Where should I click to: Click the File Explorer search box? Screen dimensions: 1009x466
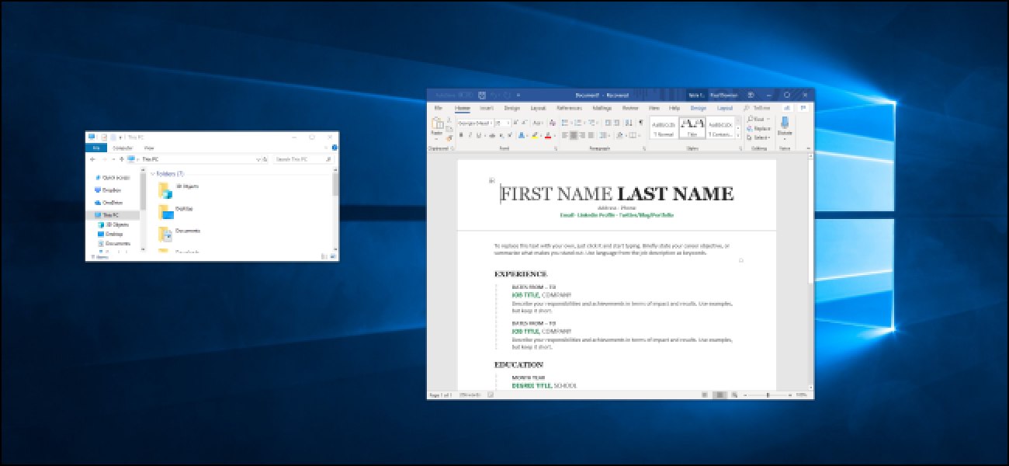pos(303,159)
